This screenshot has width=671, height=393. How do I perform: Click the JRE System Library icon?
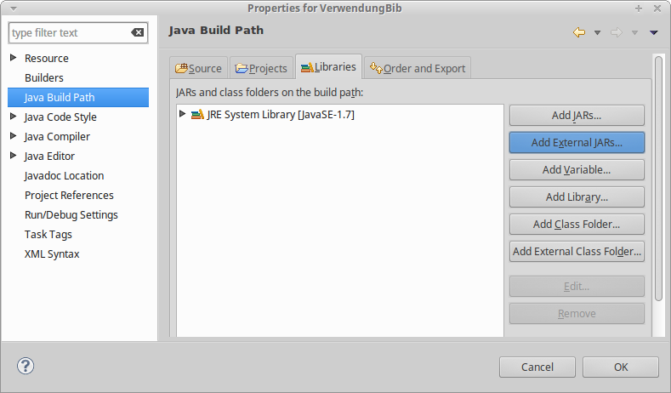click(x=197, y=115)
